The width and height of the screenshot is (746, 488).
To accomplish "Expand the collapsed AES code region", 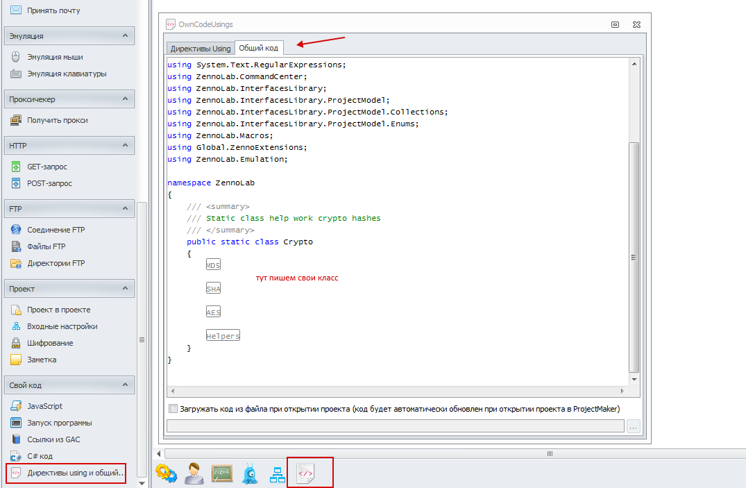I will tap(213, 312).
